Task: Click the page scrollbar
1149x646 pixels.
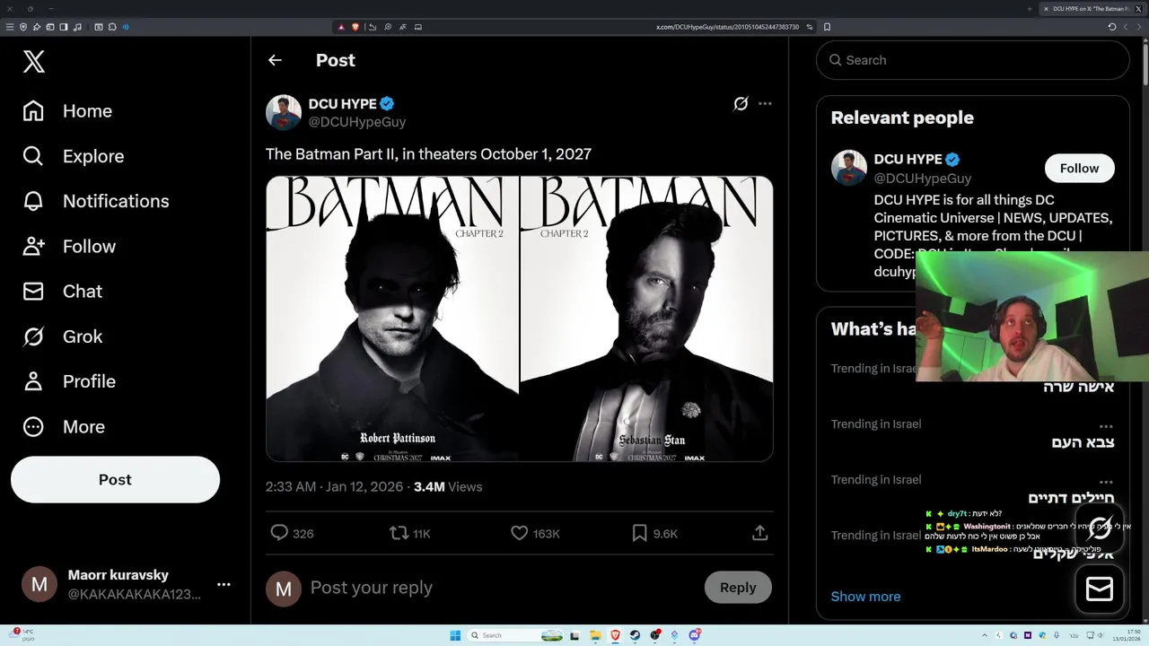Action: pos(1145,63)
